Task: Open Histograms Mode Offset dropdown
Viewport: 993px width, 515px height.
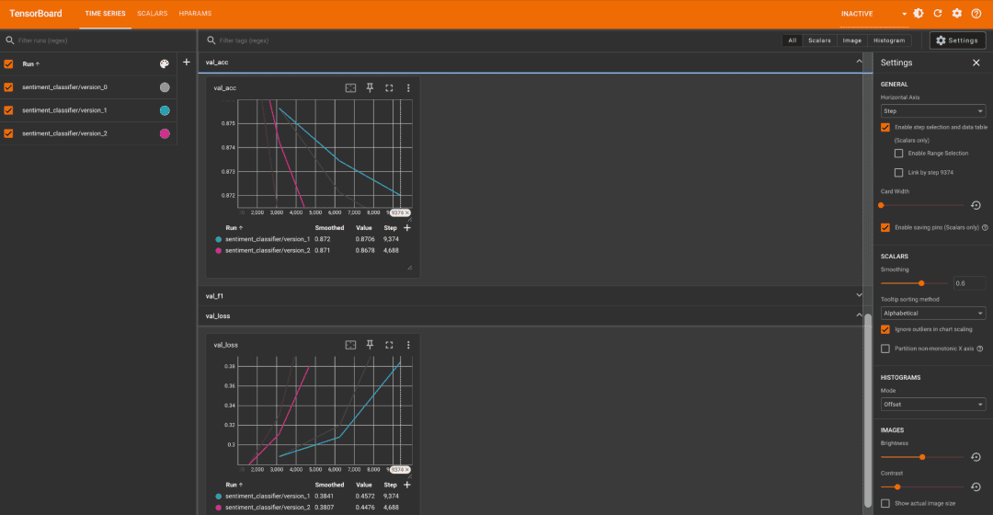Action: pos(933,404)
